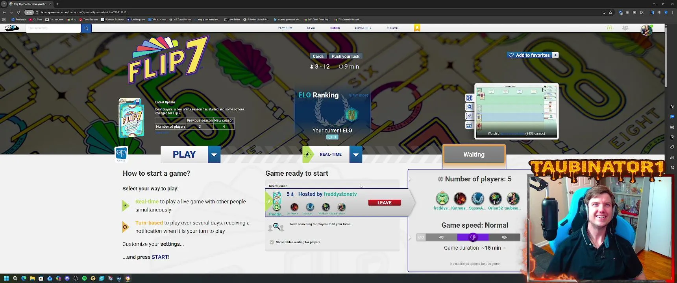Viewport: 677px width, 283px height.
Task: Open File Explorer from the taskbar
Action: (x=32, y=278)
